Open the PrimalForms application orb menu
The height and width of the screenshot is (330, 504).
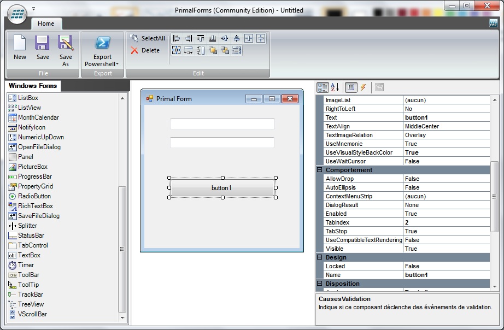[x=17, y=14]
